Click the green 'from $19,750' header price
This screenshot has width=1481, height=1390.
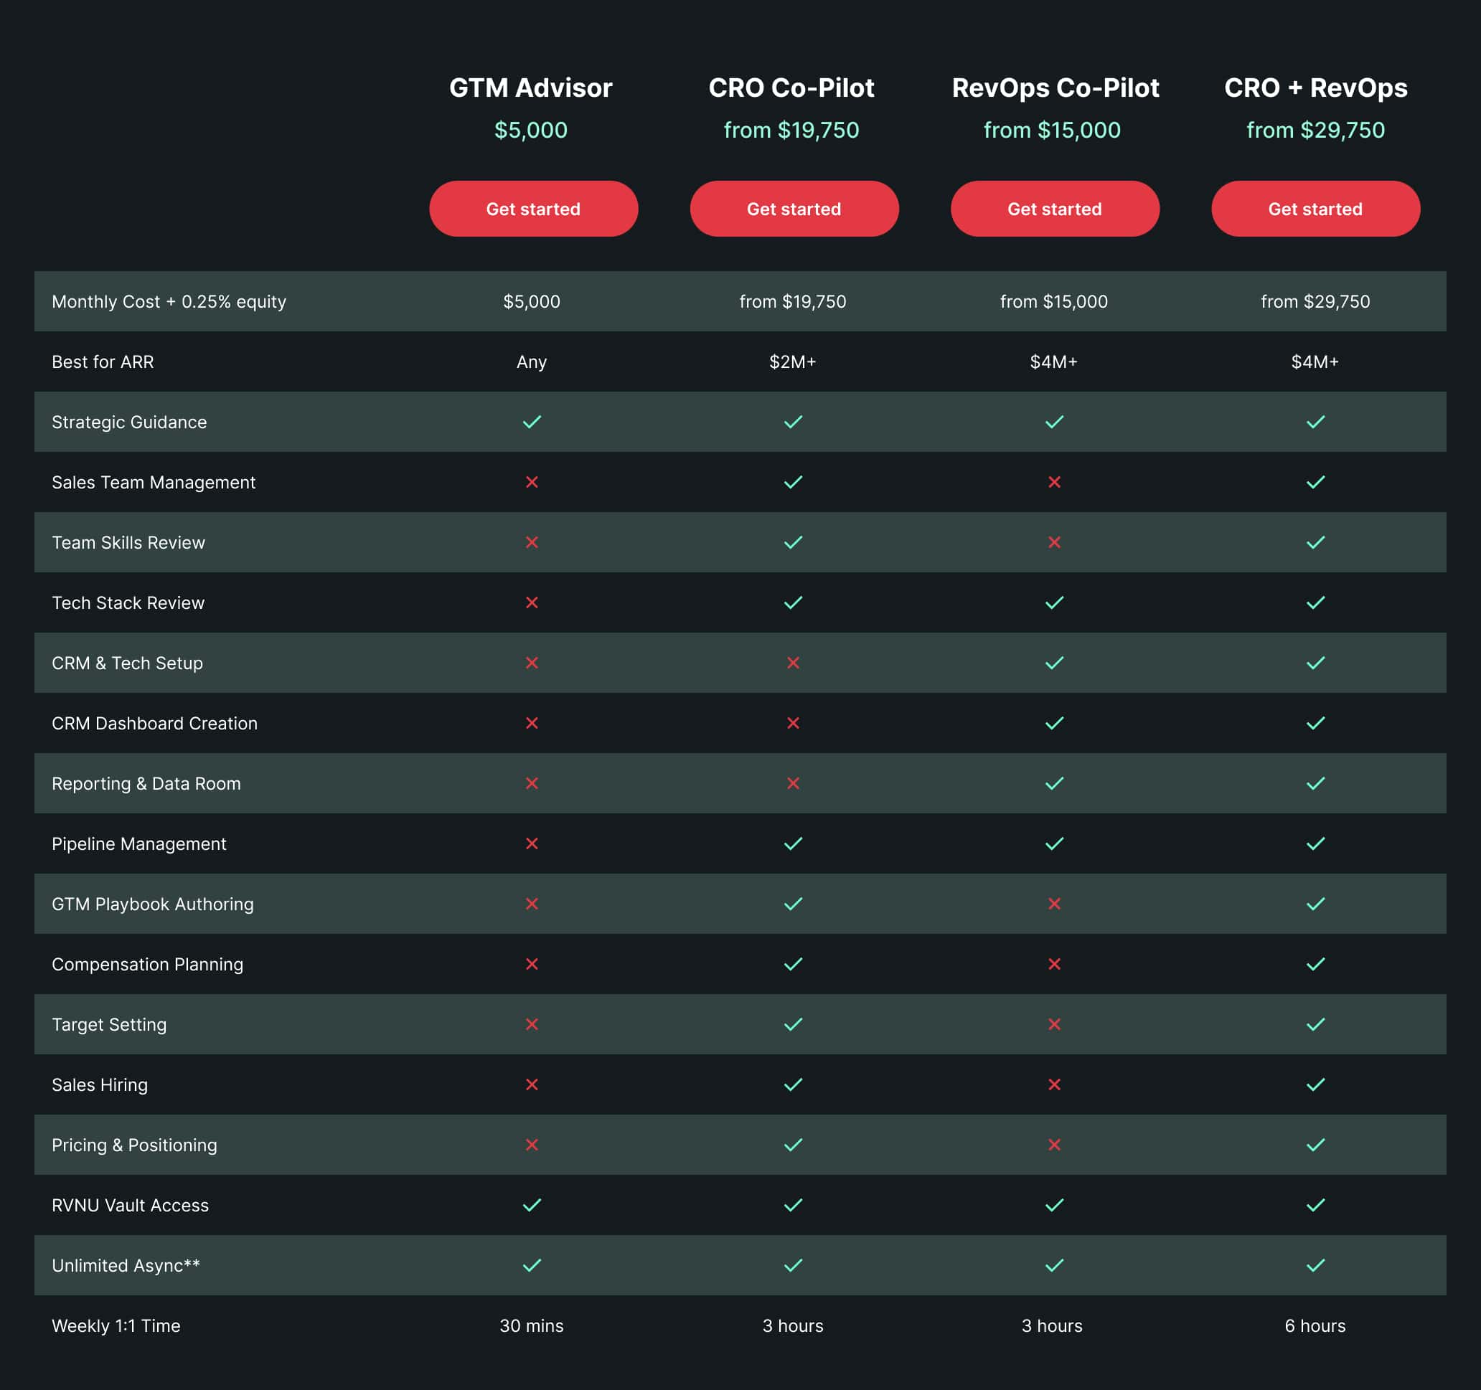[x=792, y=131]
